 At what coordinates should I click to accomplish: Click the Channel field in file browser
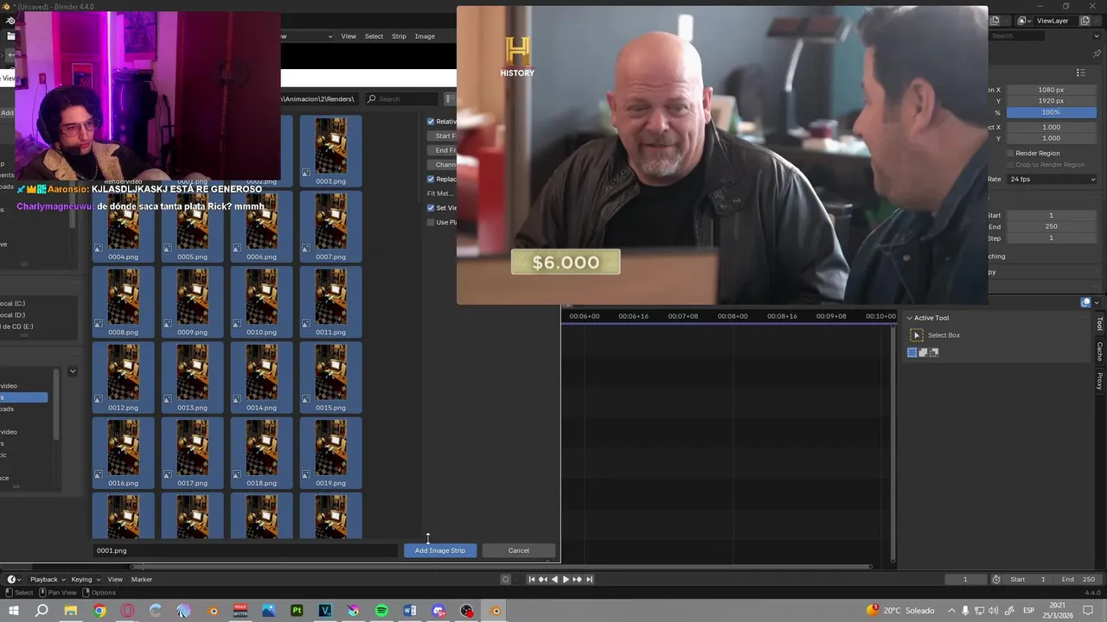tap(443, 164)
